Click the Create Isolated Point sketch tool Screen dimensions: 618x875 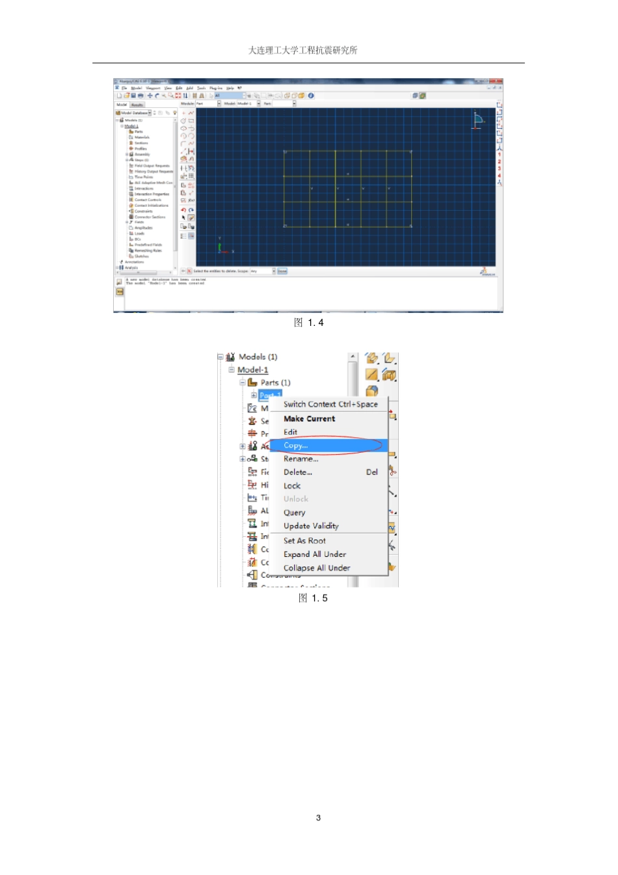[183, 113]
